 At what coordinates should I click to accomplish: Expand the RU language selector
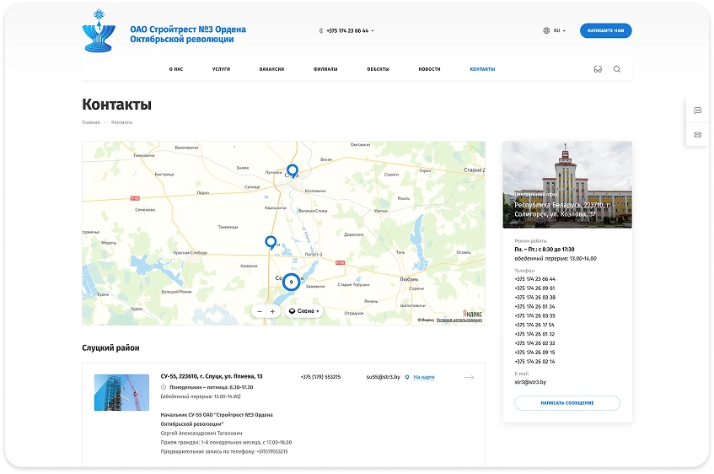[554, 30]
